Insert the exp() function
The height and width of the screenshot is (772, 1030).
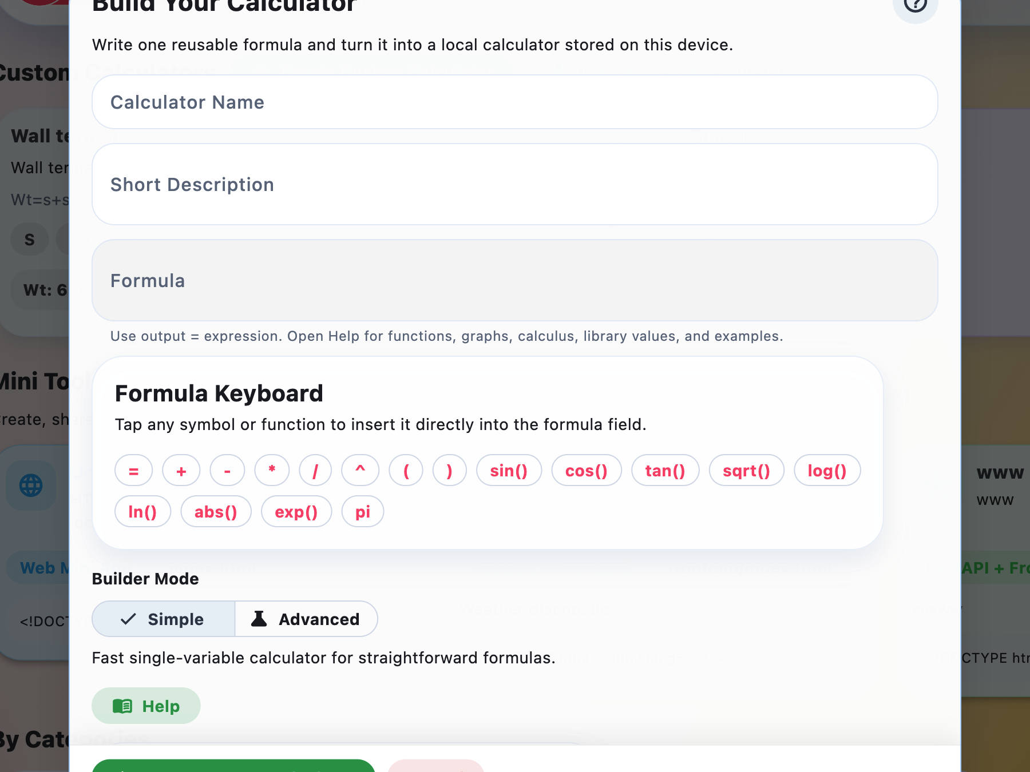tap(296, 512)
